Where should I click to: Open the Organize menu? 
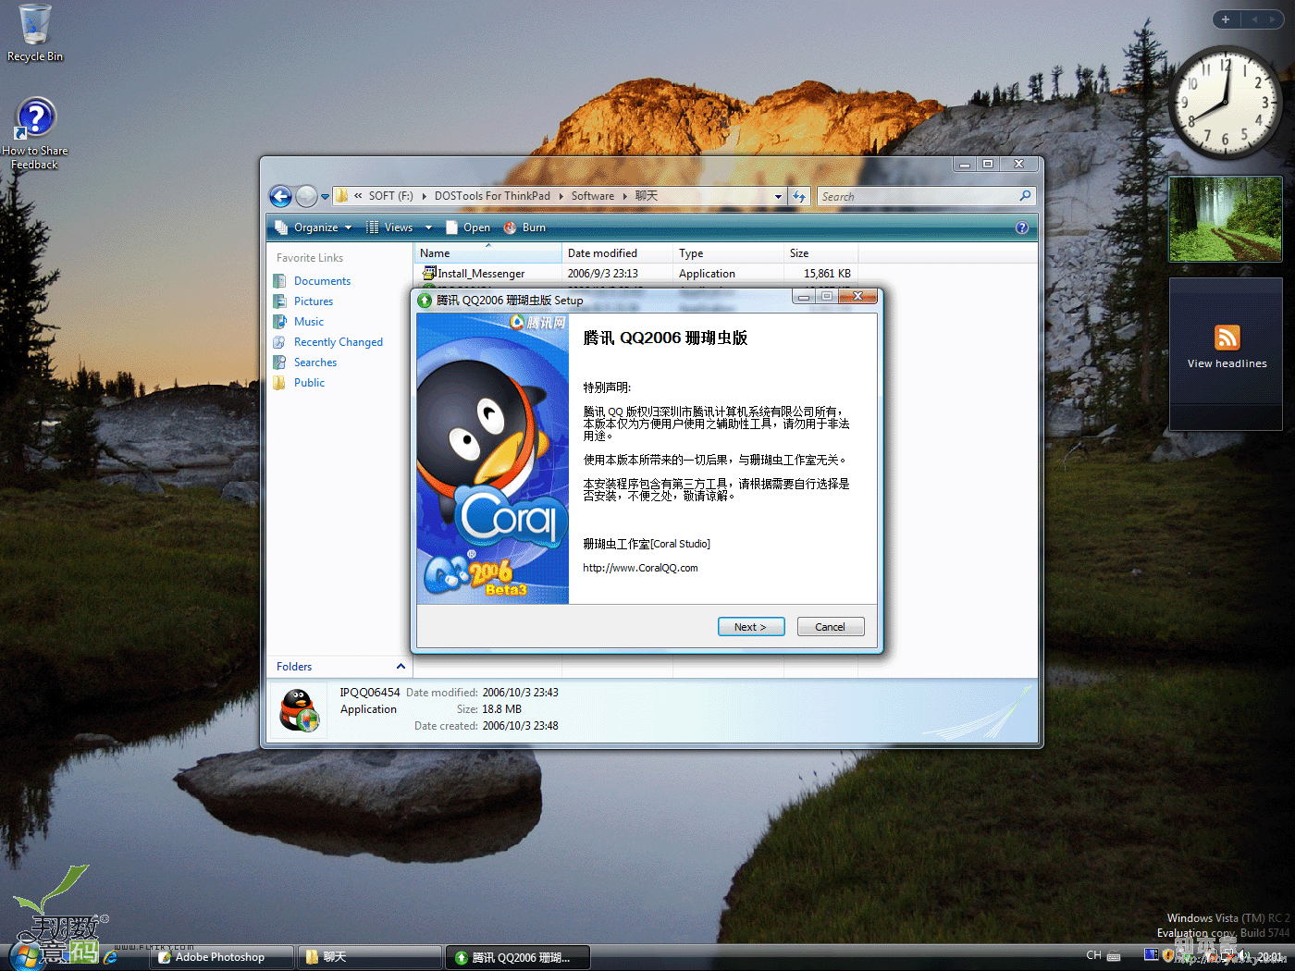click(314, 227)
